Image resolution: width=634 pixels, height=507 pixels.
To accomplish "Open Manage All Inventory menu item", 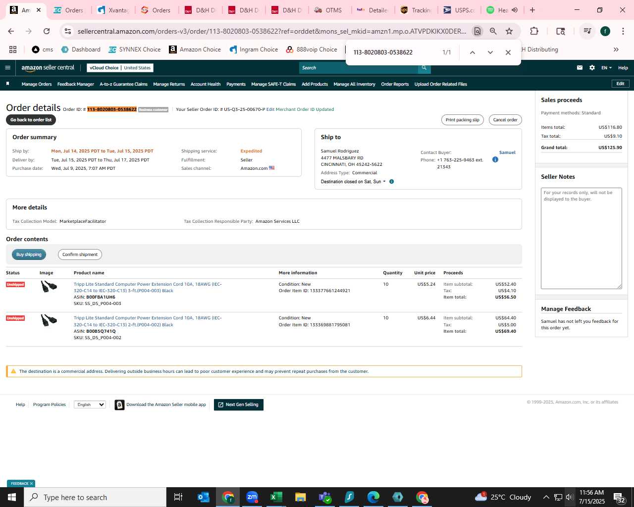I will pyautogui.click(x=354, y=84).
